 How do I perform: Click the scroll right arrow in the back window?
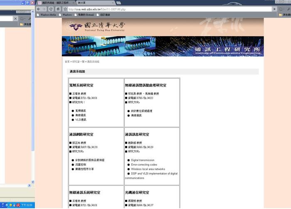29,185
